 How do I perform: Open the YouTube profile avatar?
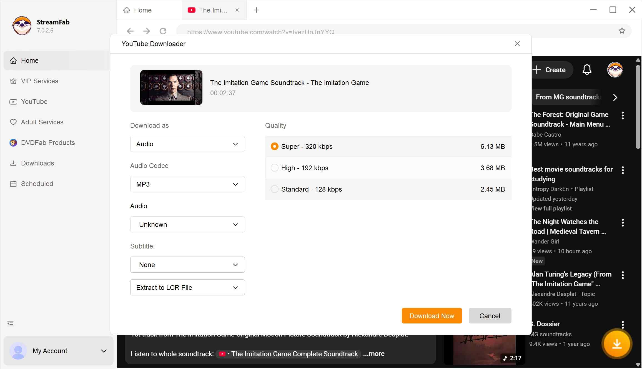click(x=615, y=70)
